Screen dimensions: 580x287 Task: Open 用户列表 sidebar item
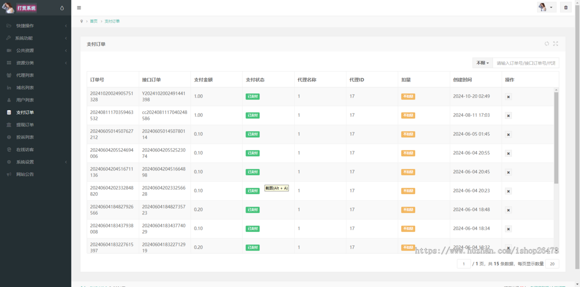click(36, 100)
